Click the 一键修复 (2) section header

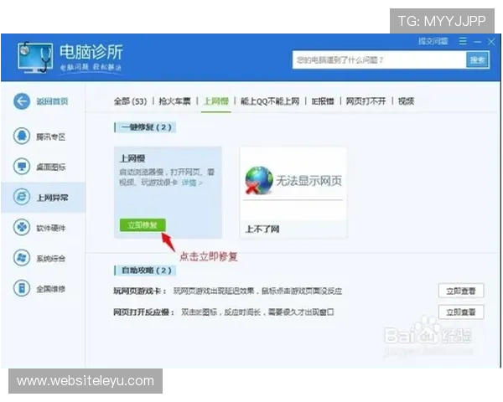(x=146, y=127)
